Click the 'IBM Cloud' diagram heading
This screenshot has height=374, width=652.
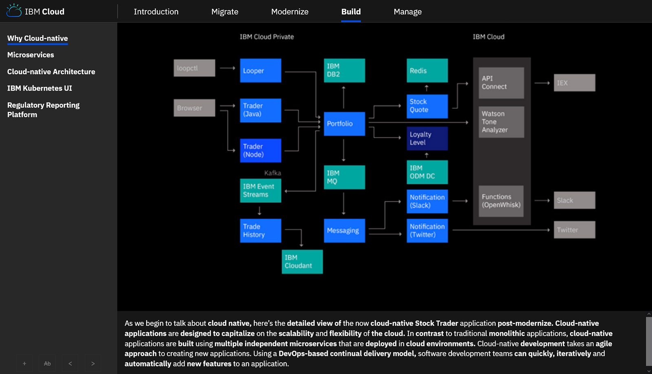pyautogui.click(x=489, y=37)
